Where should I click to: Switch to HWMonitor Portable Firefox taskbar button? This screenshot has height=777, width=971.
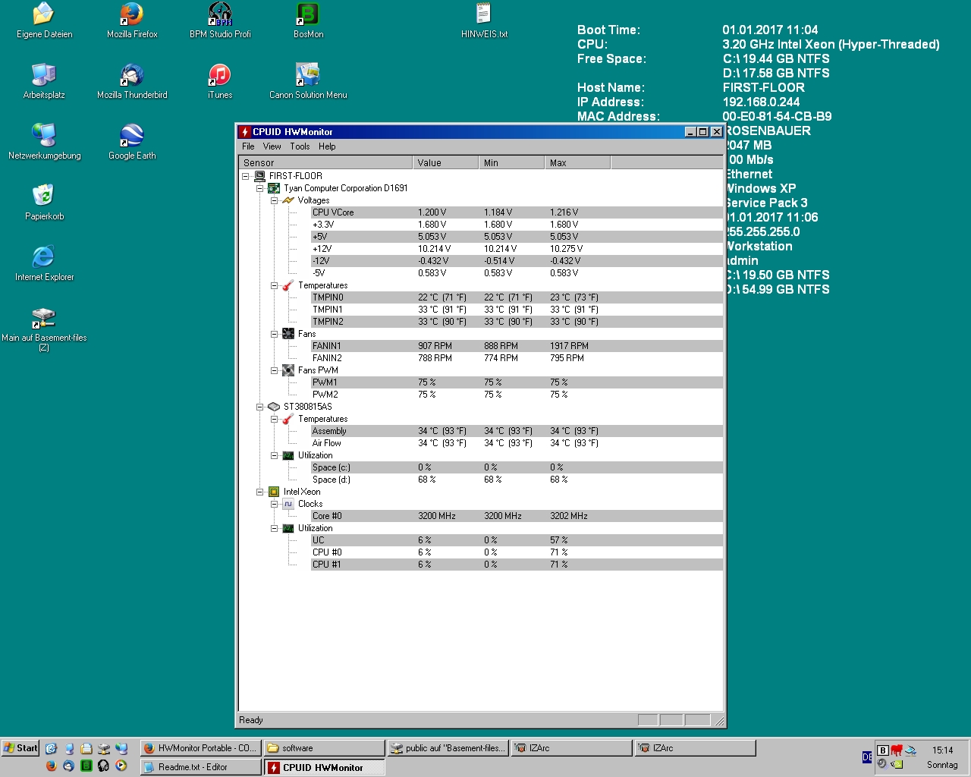tap(200, 748)
